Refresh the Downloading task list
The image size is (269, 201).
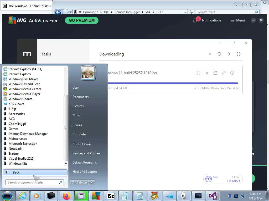pos(219,54)
